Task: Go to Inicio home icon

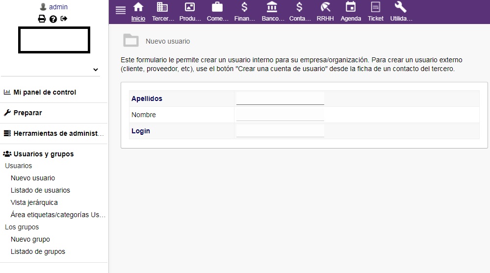Action: pos(138,7)
